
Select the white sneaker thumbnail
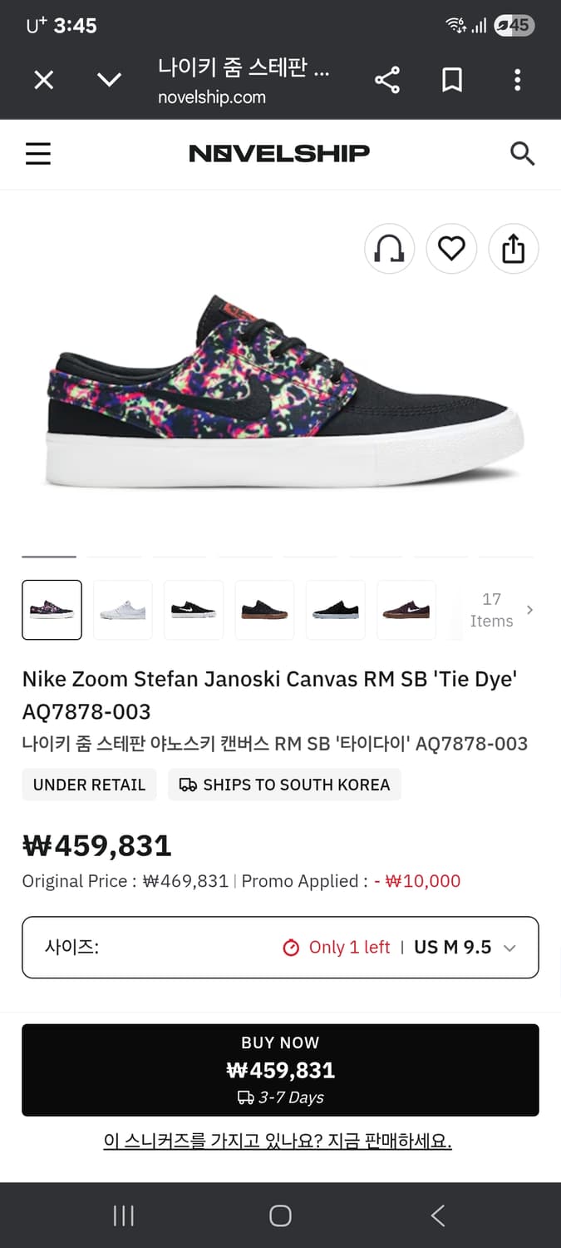(123, 610)
